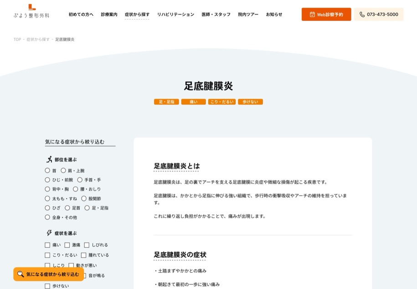
Task: Click the magnifier icon on the floating orange button
Action: (21, 274)
